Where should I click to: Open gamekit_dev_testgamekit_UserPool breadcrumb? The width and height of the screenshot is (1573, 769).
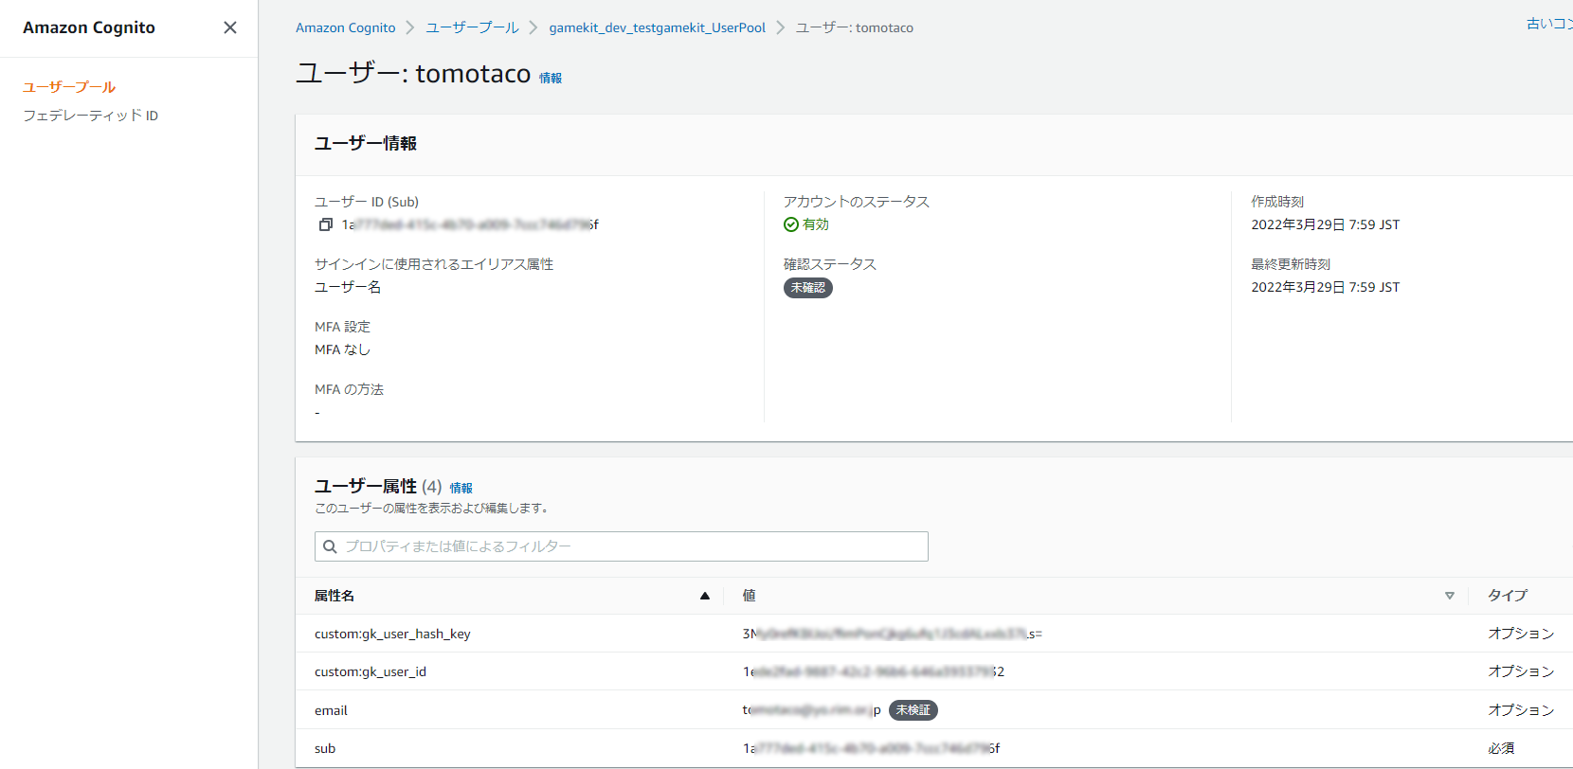coord(658,27)
